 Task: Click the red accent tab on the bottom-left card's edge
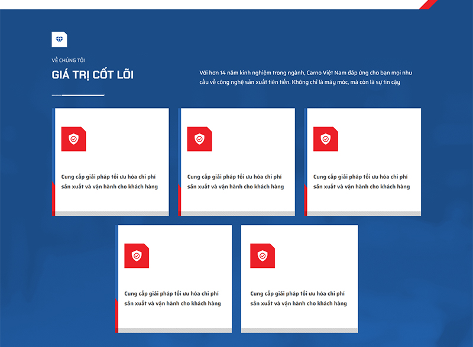coord(116,314)
